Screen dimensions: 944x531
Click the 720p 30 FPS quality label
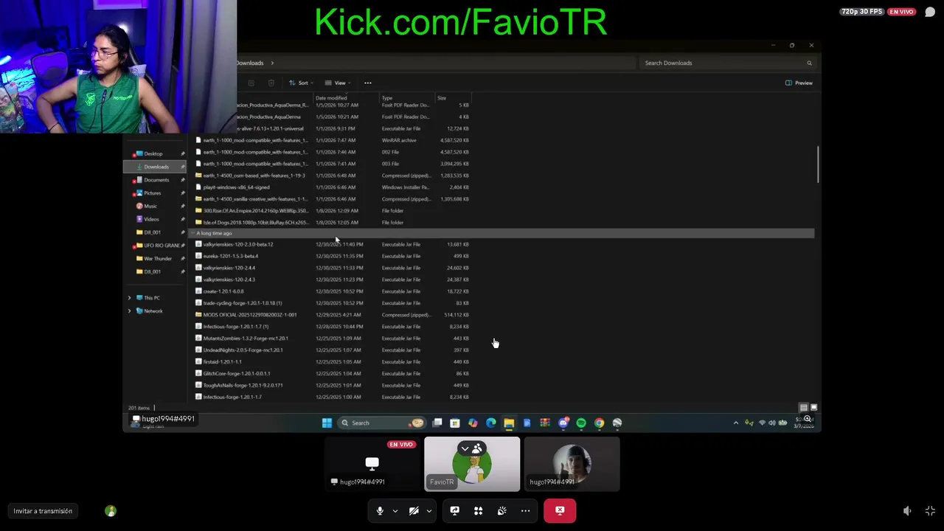pos(862,12)
